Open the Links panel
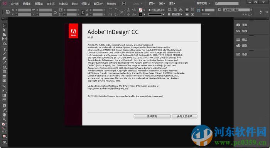Viewport: 270px width, 152px height. coord(242,31)
